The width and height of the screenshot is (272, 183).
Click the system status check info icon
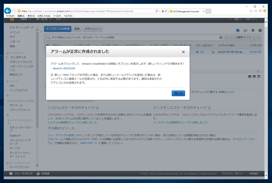click(x=97, y=108)
